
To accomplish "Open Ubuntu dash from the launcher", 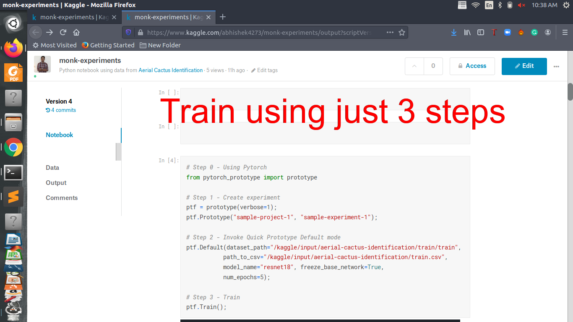I will pyautogui.click(x=13, y=23).
